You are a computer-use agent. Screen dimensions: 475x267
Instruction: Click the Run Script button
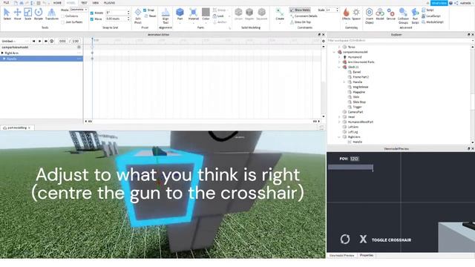pyautogui.click(x=415, y=16)
